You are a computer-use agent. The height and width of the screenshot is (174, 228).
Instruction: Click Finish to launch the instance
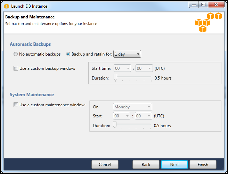pos(203,165)
